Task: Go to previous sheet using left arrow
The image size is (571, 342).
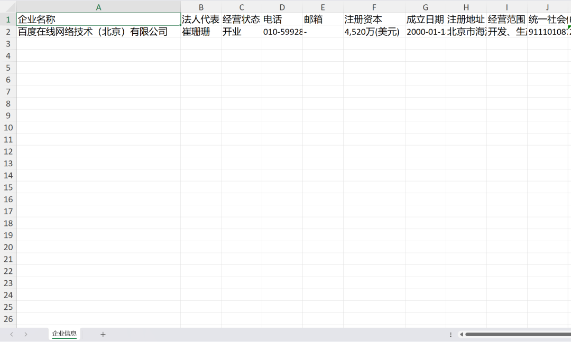Action: 12,335
